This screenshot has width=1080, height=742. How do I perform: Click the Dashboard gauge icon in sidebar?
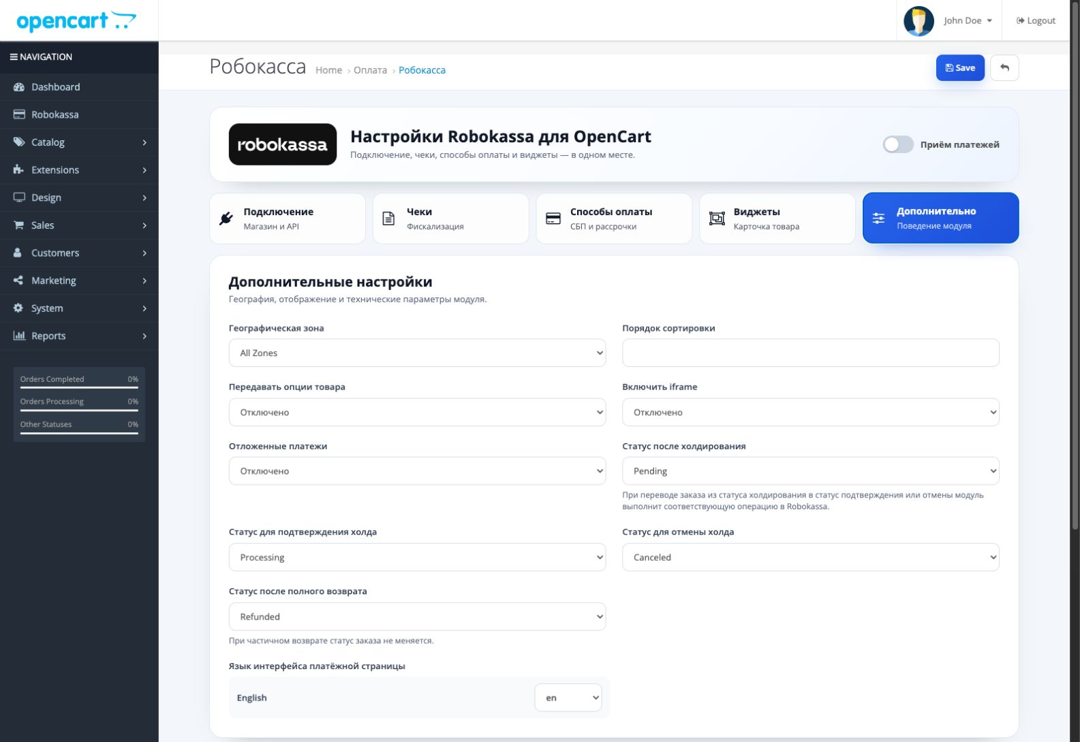coord(19,87)
